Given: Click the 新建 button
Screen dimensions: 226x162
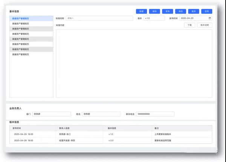Looking at the screenshot, I should [x=141, y=11].
